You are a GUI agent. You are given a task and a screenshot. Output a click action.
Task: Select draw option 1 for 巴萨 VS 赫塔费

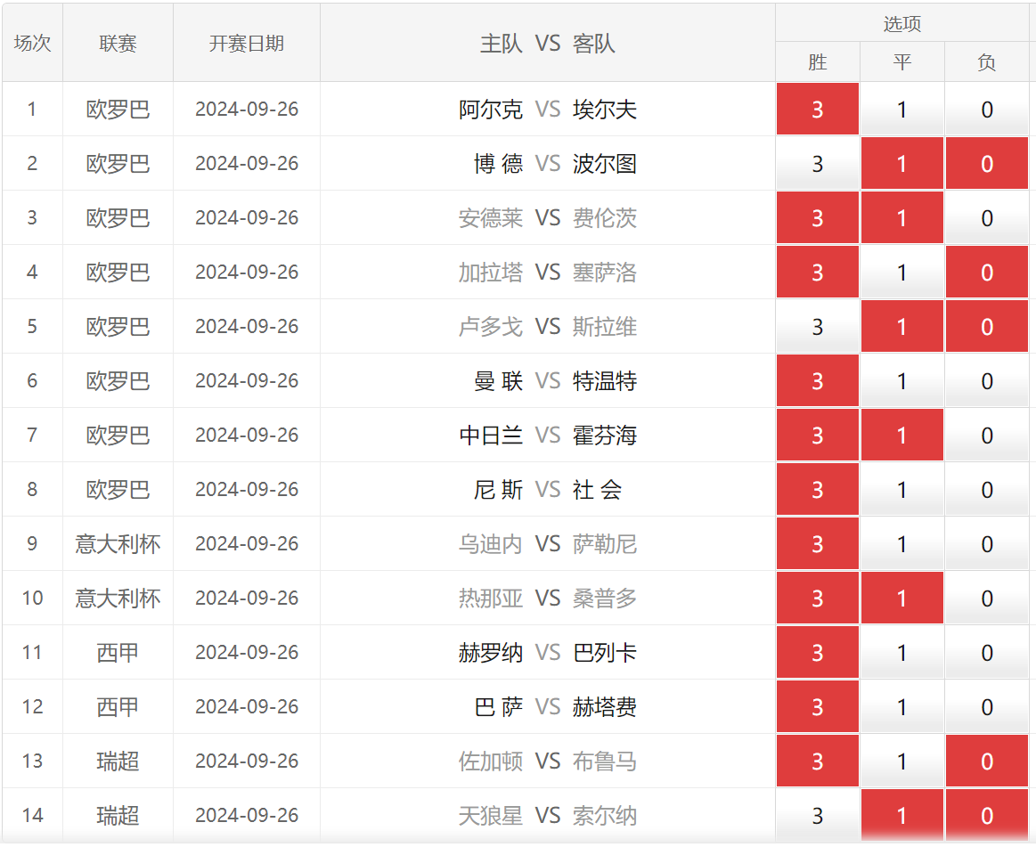tap(901, 707)
